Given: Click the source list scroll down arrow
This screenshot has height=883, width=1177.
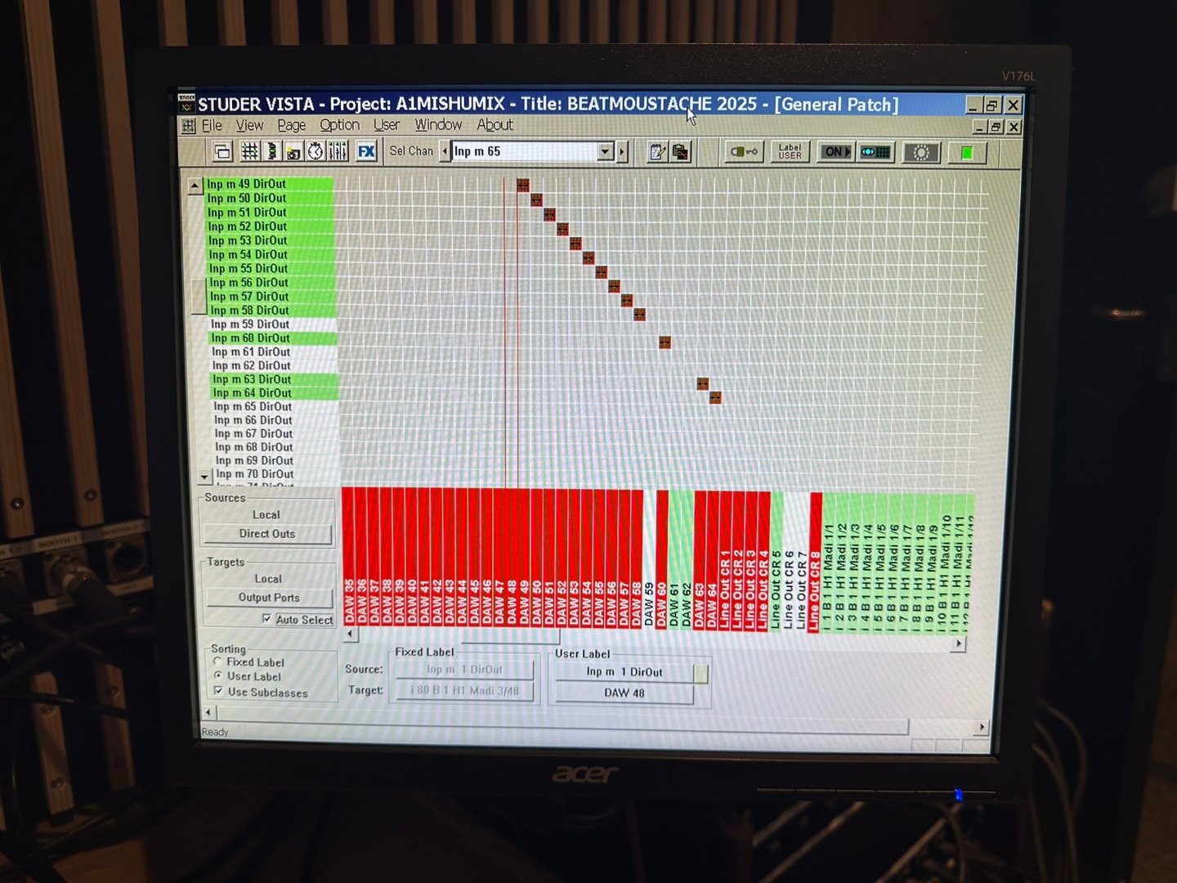Looking at the screenshot, I should point(204,476).
